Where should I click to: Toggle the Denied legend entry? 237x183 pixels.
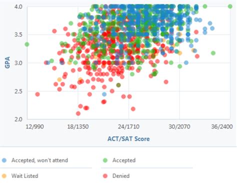click(x=116, y=176)
